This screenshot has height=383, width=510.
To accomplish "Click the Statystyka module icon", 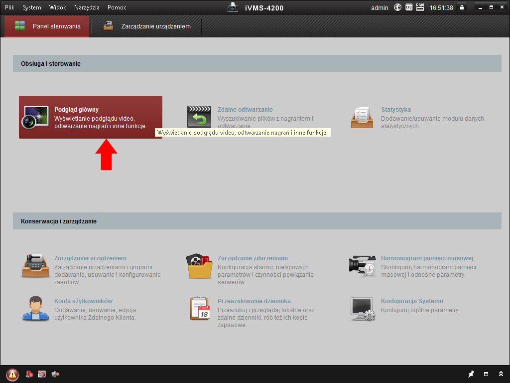I will (x=362, y=117).
